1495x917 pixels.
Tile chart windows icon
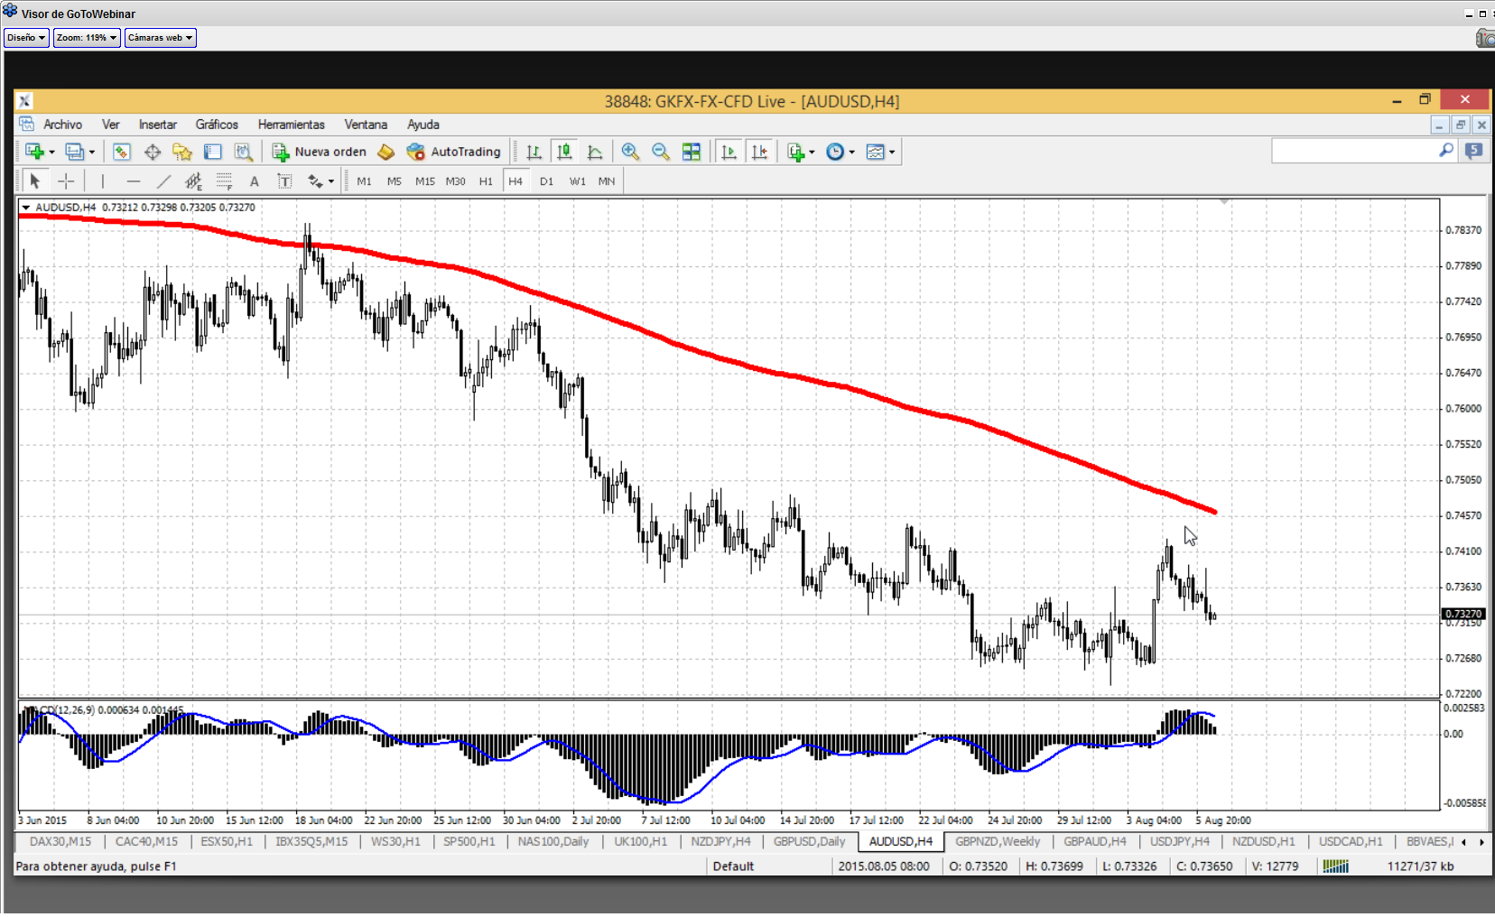coord(692,152)
